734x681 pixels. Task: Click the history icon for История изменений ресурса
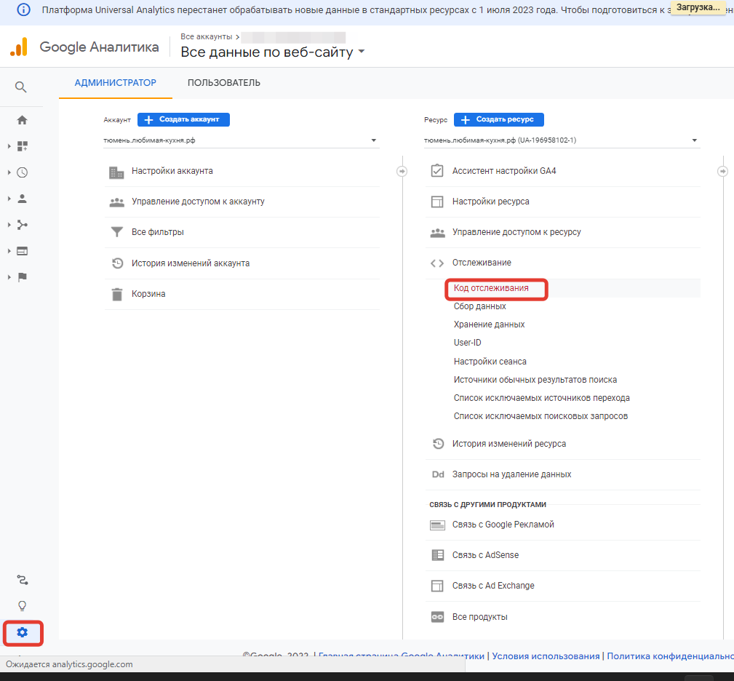tap(438, 444)
